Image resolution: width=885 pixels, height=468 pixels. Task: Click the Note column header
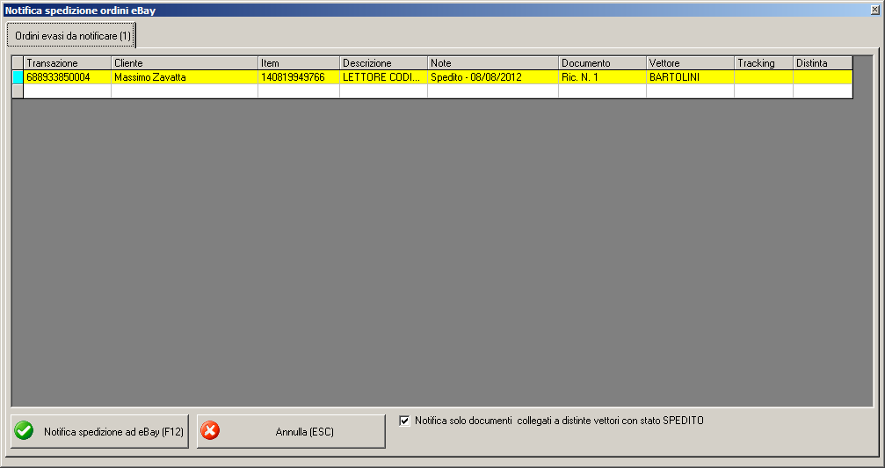click(x=493, y=63)
